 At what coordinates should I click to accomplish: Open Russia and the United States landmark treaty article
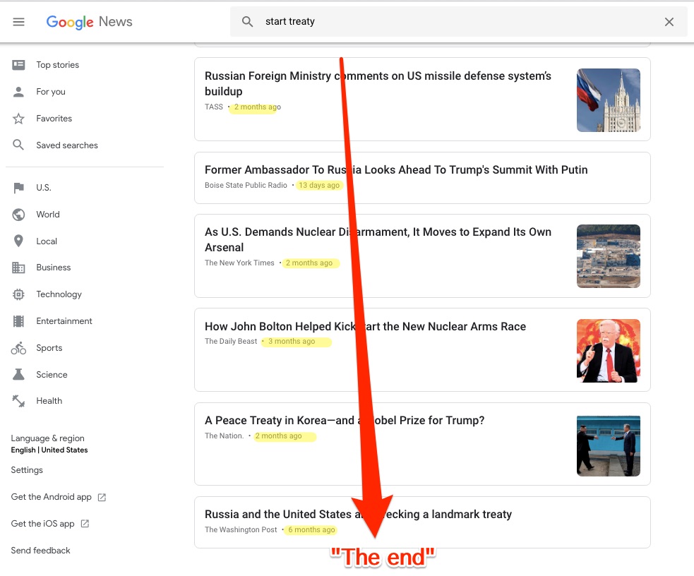(x=358, y=514)
